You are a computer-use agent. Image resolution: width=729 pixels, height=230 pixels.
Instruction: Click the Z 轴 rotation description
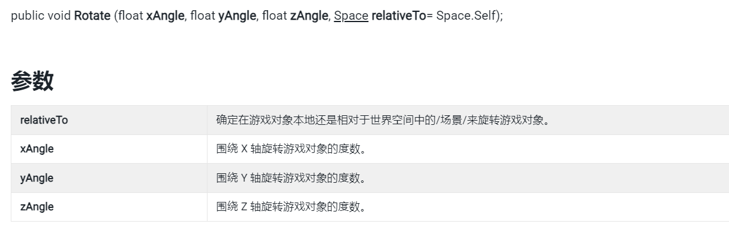click(x=291, y=207)
